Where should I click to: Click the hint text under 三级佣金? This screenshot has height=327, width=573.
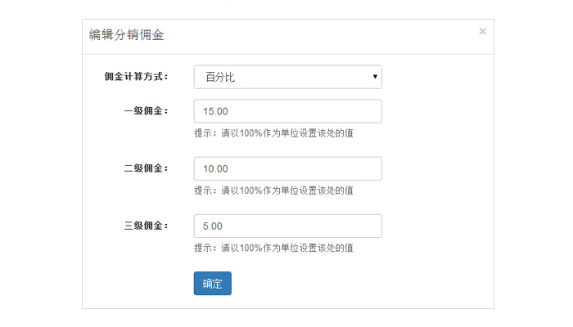pos(273,248)
